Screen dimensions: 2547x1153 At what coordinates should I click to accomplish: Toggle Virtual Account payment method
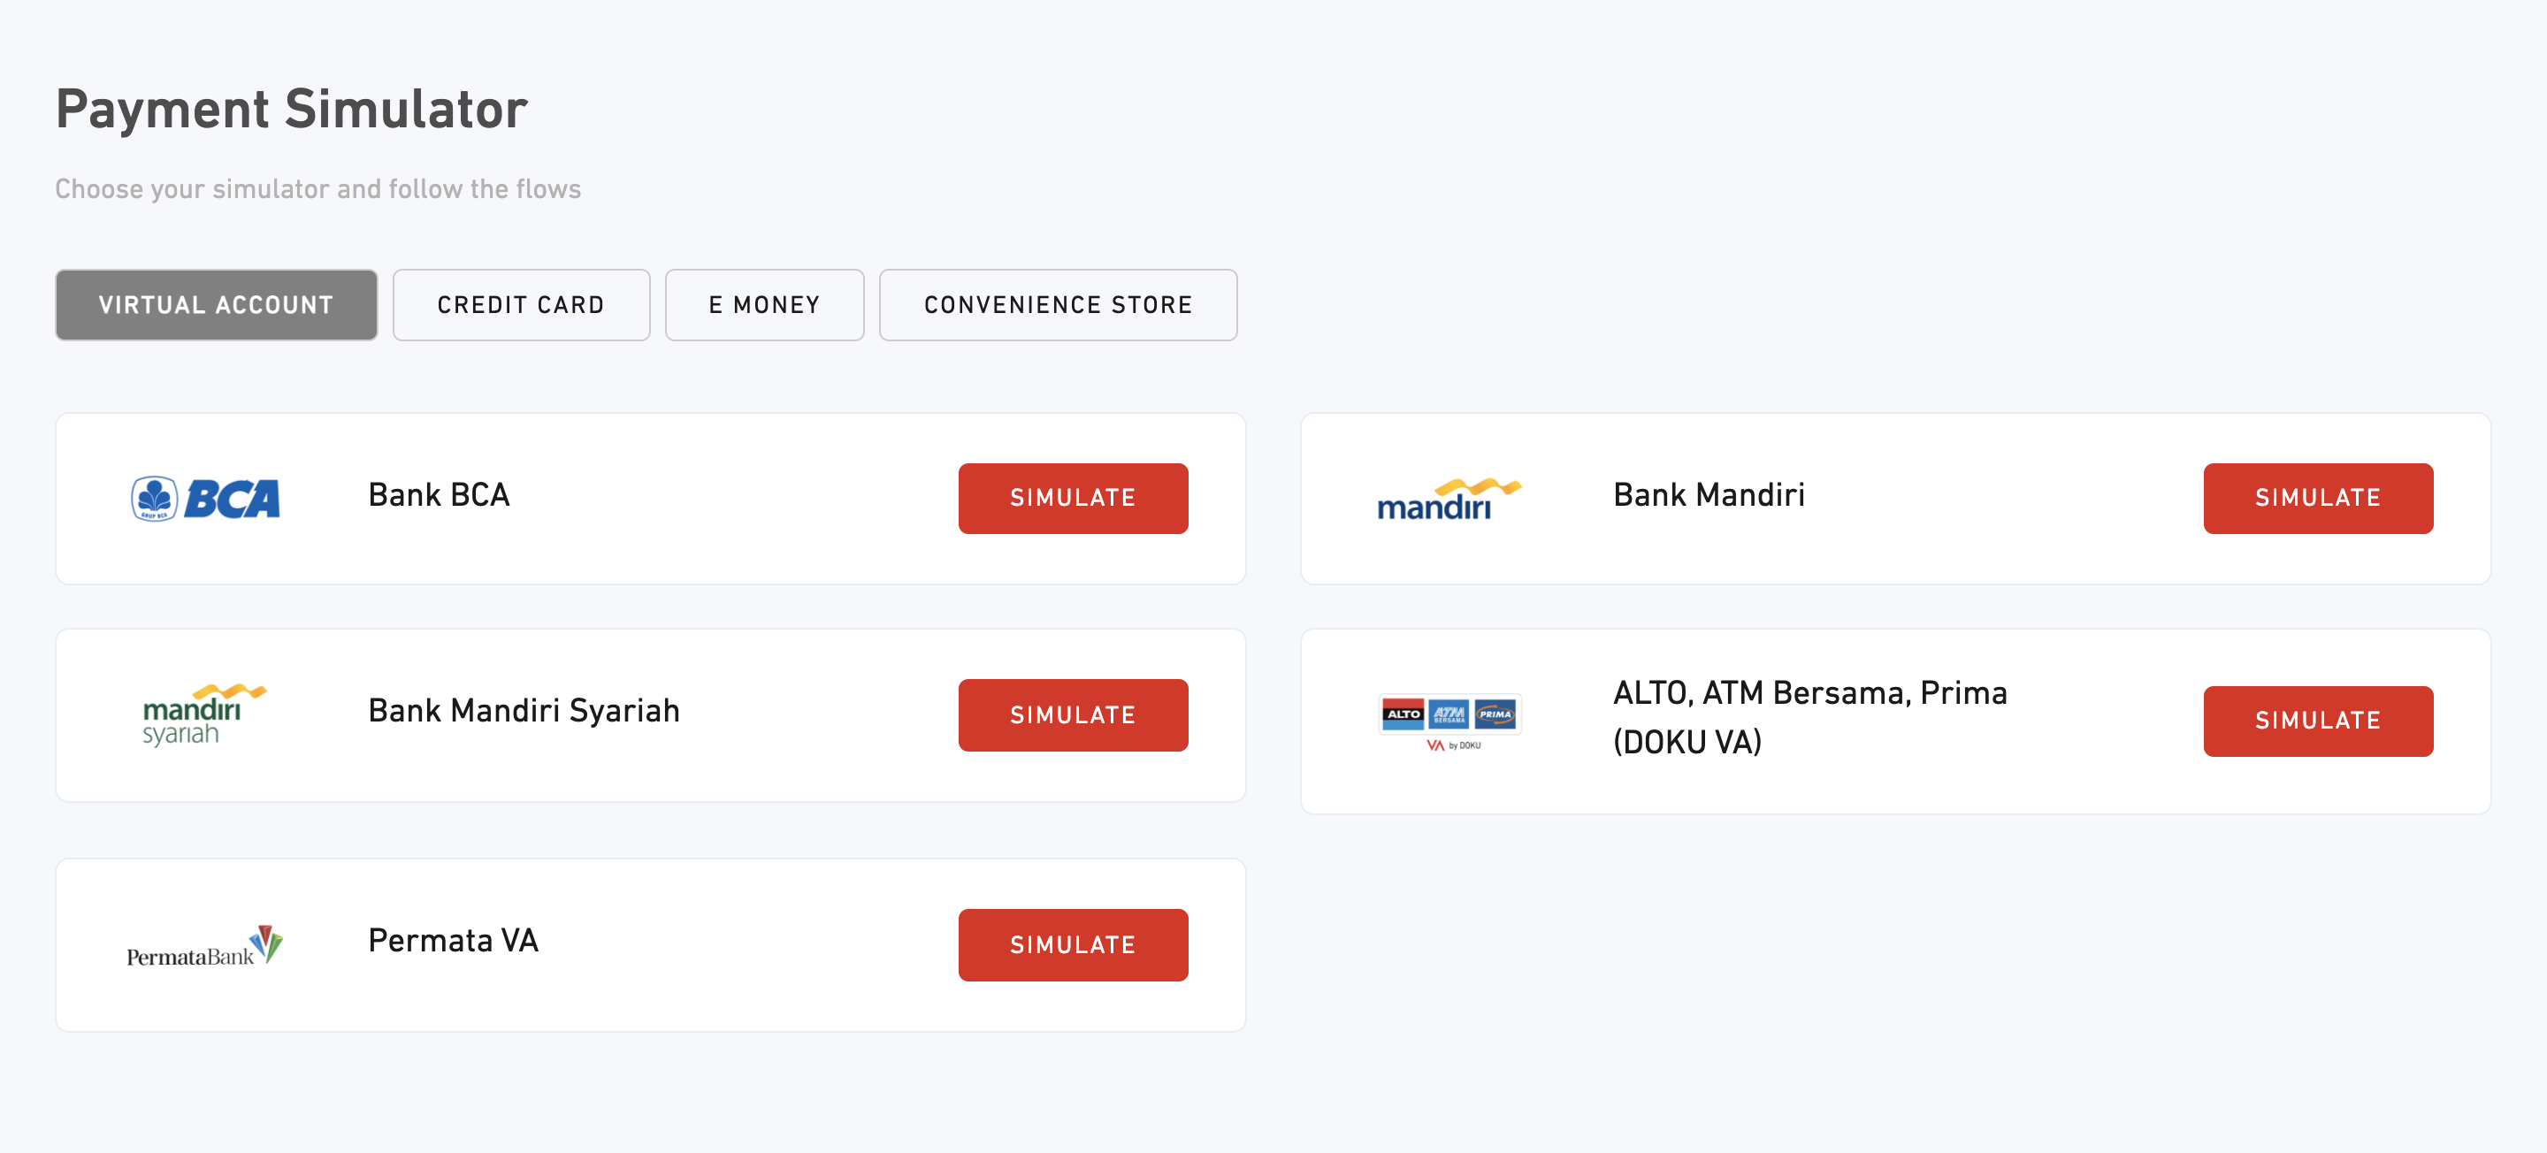216,303
